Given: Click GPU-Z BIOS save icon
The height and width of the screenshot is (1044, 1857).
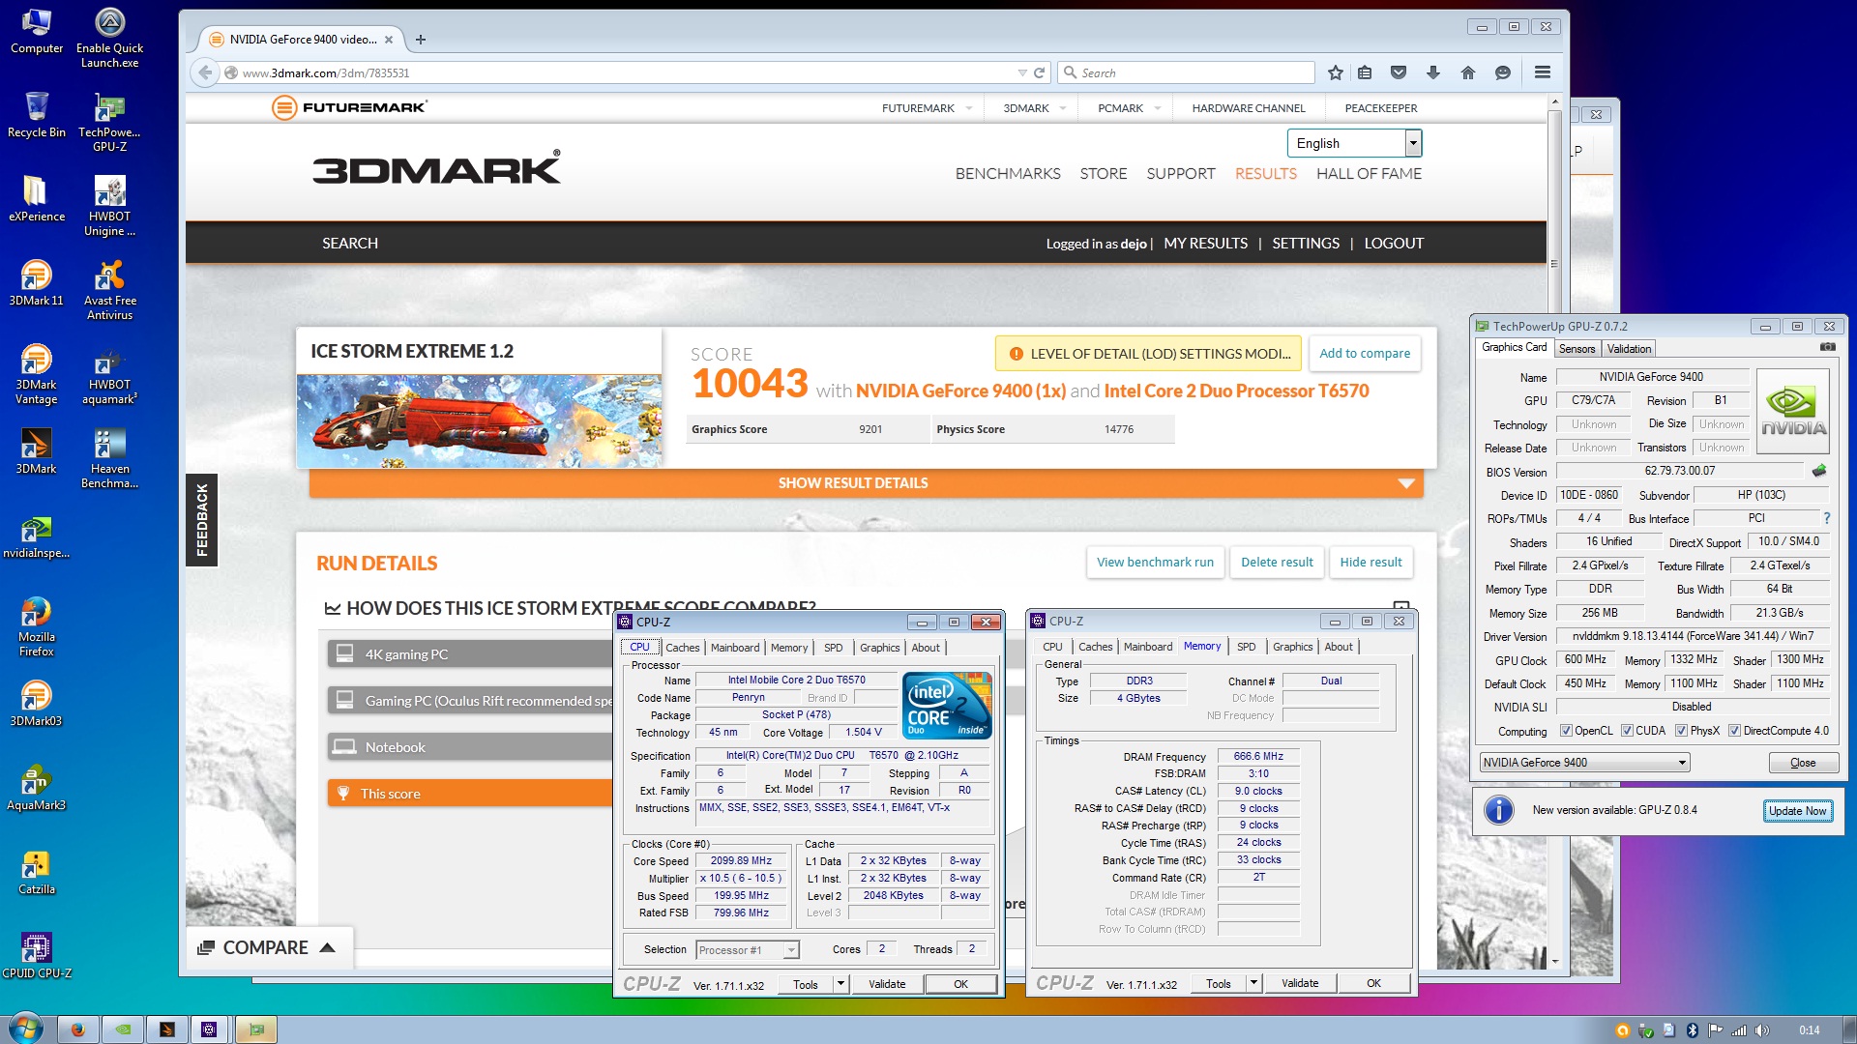Looking at the screenshot, I should (x=1819, y=471).
